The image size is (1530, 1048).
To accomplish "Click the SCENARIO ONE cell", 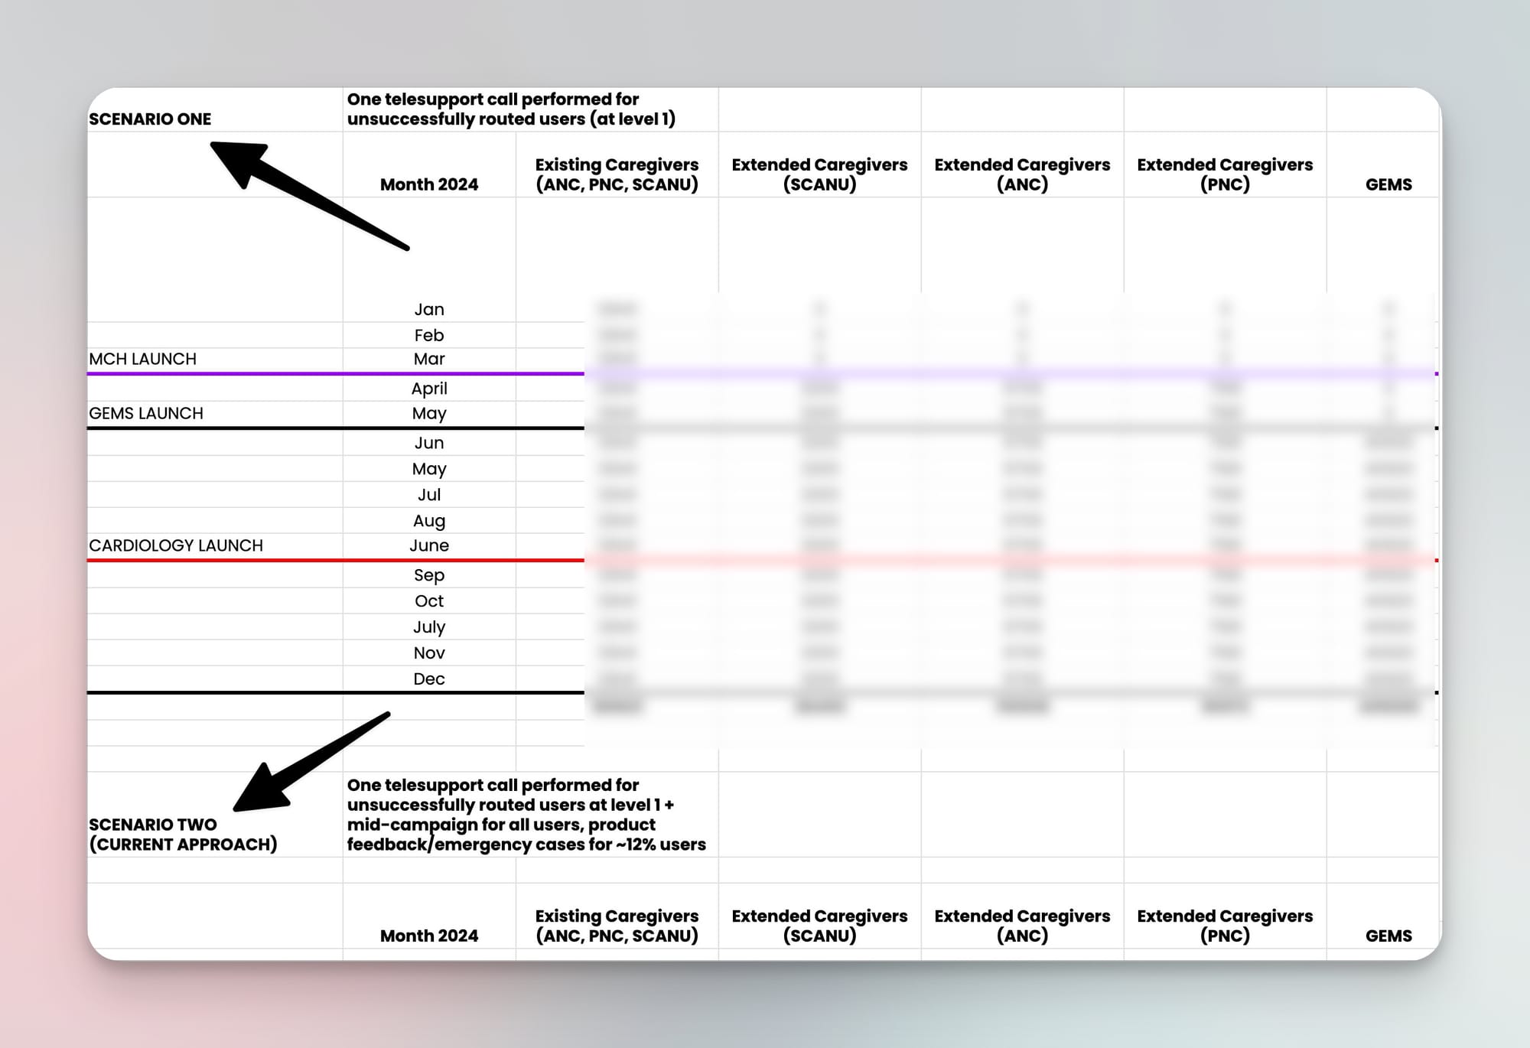I will [x=150, y=119].
